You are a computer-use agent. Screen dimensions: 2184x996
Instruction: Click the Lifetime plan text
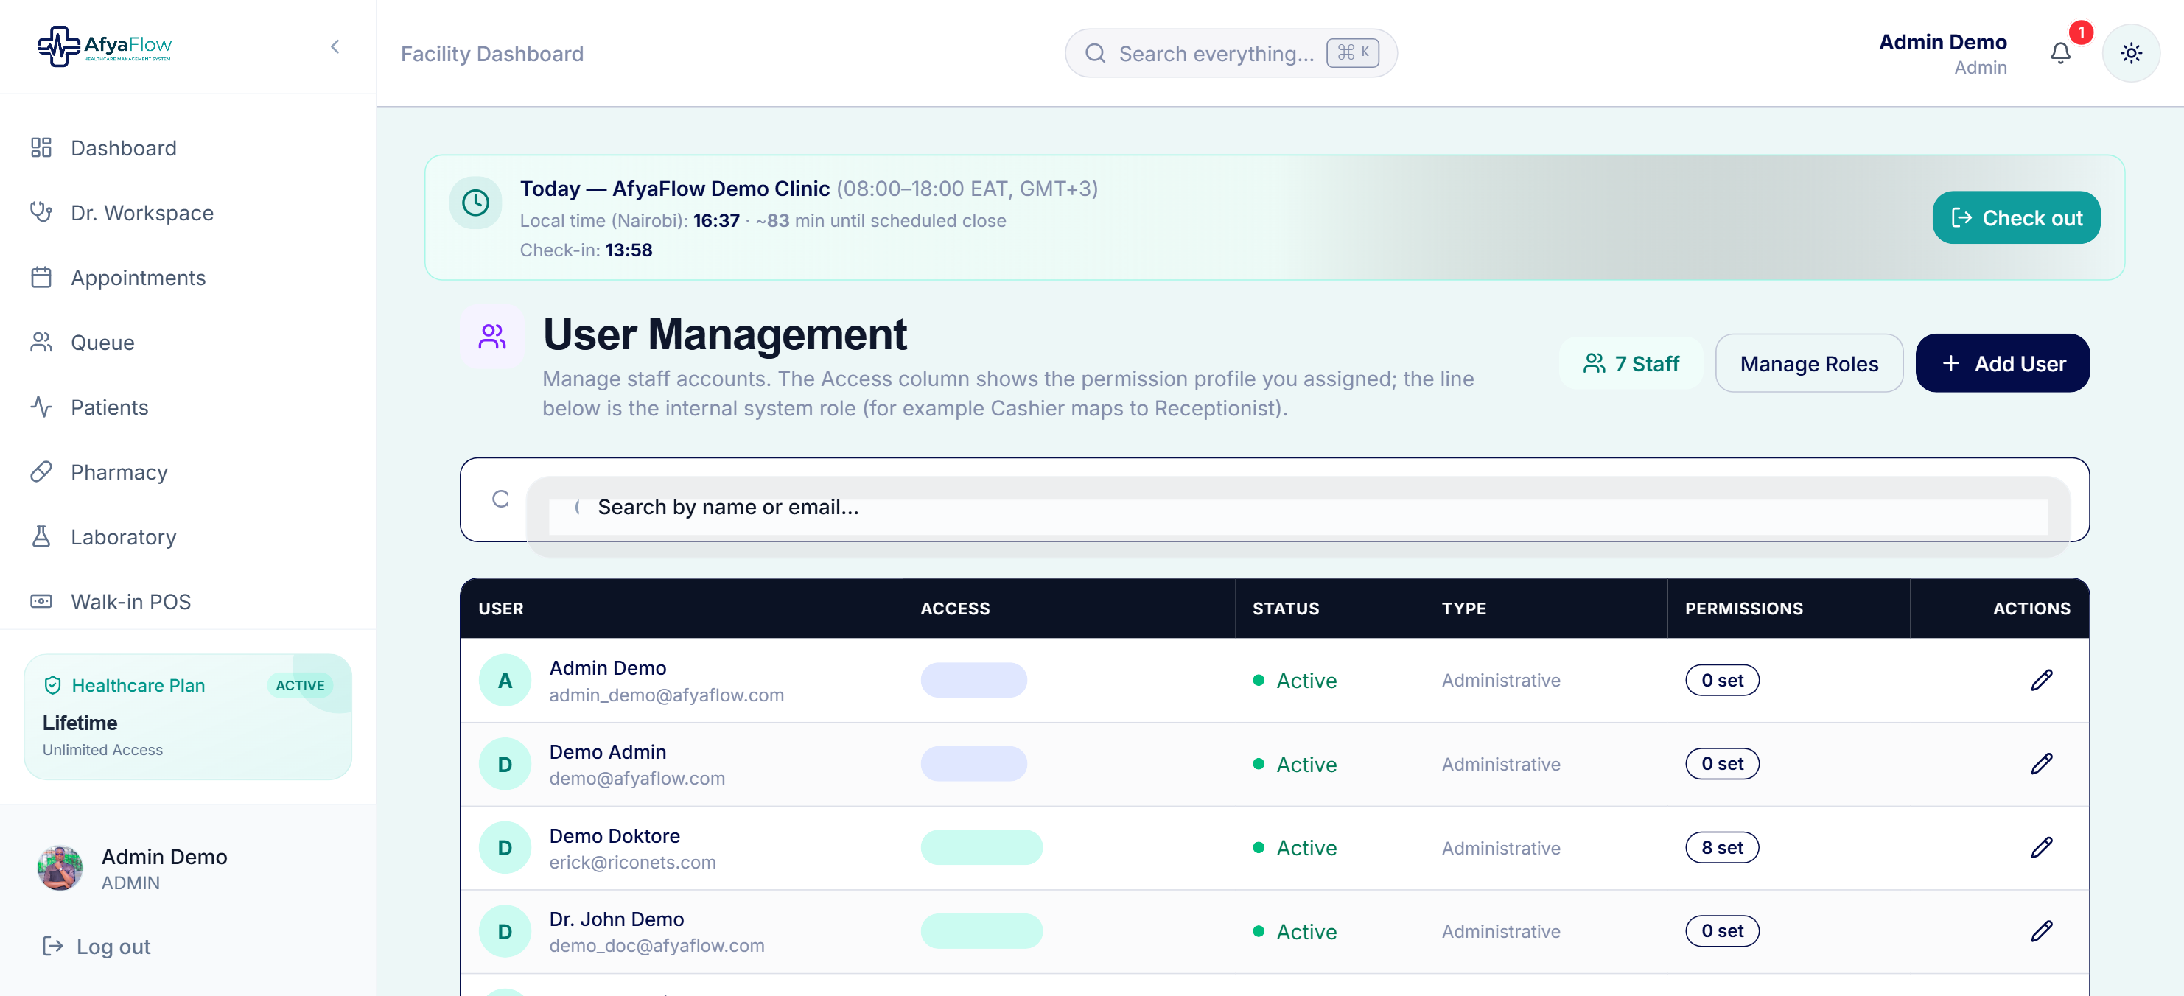[x=80, y=723]
